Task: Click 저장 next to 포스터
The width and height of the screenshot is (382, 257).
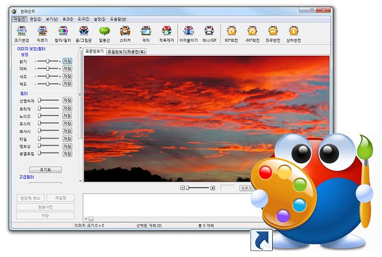Action: pyautogui.click(x=67, y=123)
